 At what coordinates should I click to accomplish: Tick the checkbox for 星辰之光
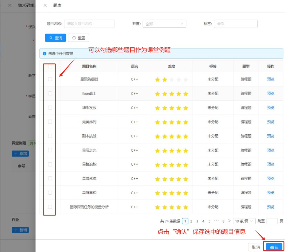[x=50, y=150]
